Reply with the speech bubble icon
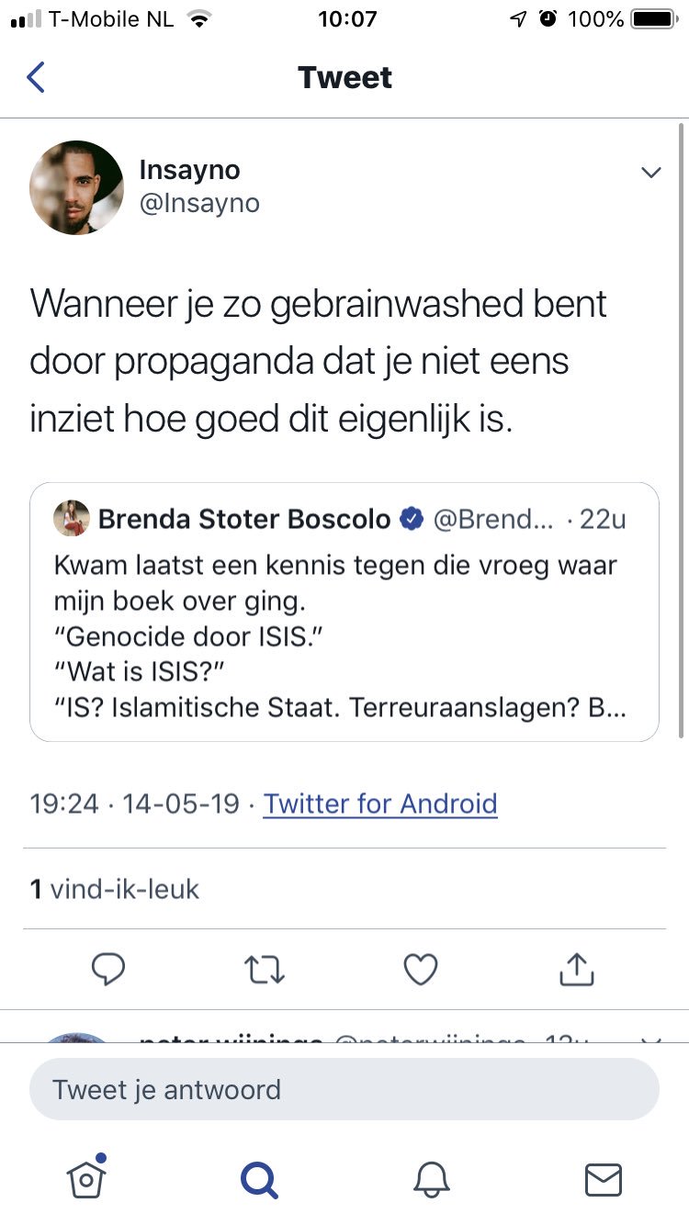Screen dimensions: 689x1225 tap(108, 969)
